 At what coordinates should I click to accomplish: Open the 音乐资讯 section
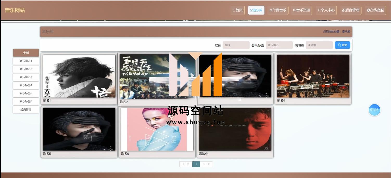[302, 10]
